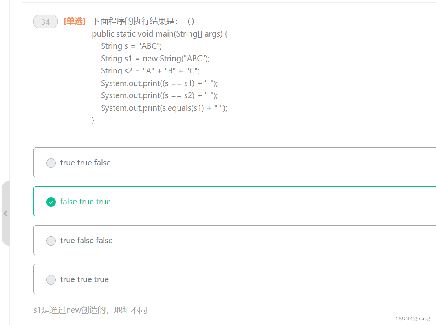Click the explanation text s1是通过new创造的
The height and width of the screenshot is (325, 436).
click(90, 310)
